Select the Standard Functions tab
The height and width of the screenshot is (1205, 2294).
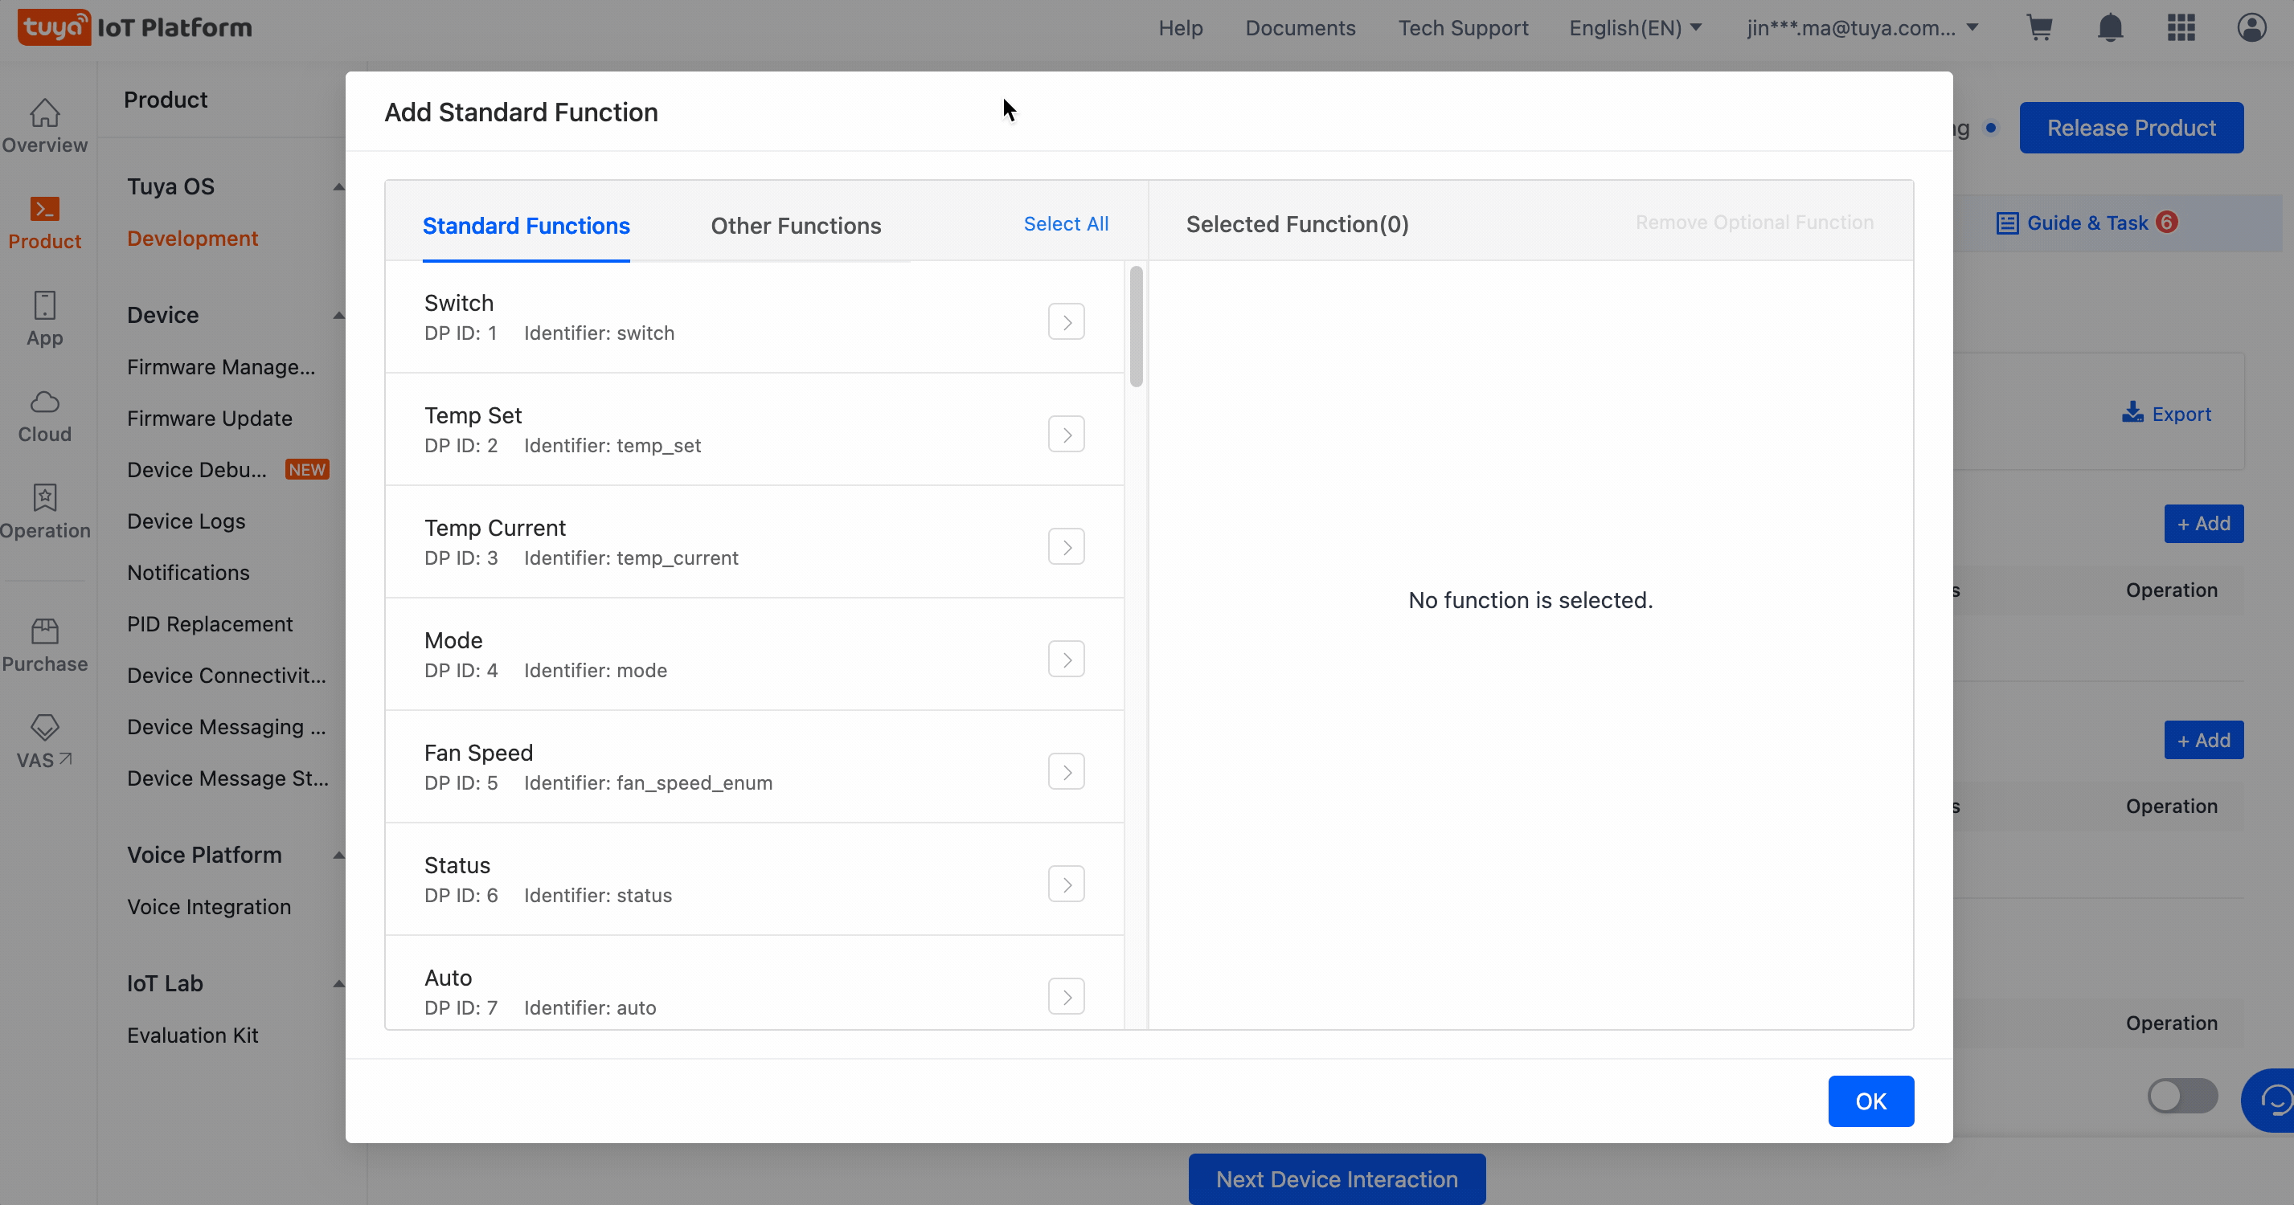tap(526, 226)
